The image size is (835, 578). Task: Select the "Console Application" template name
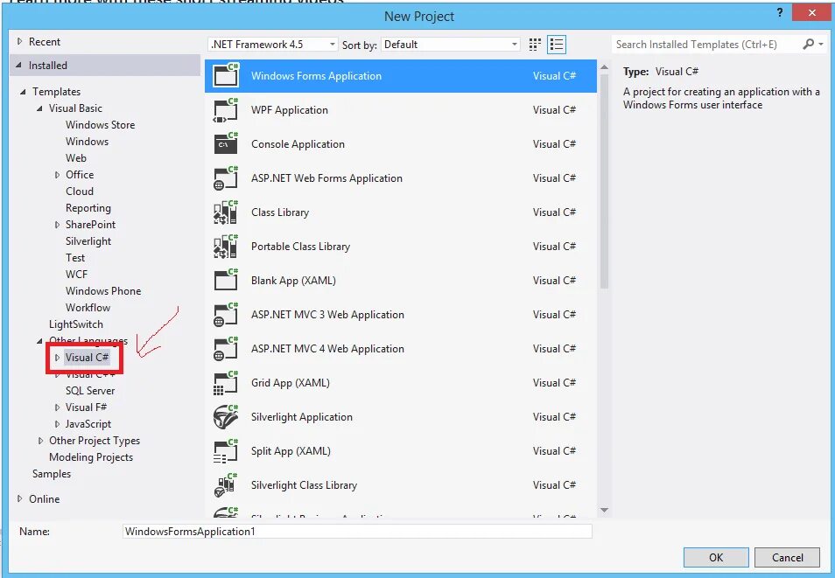tap(298, 143)
